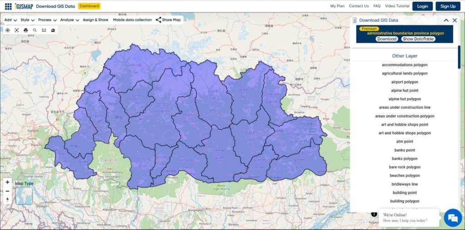Viewport: 465px width, 230px height.
Task: Open Mobile data collection menu
Action: [132, 20]
